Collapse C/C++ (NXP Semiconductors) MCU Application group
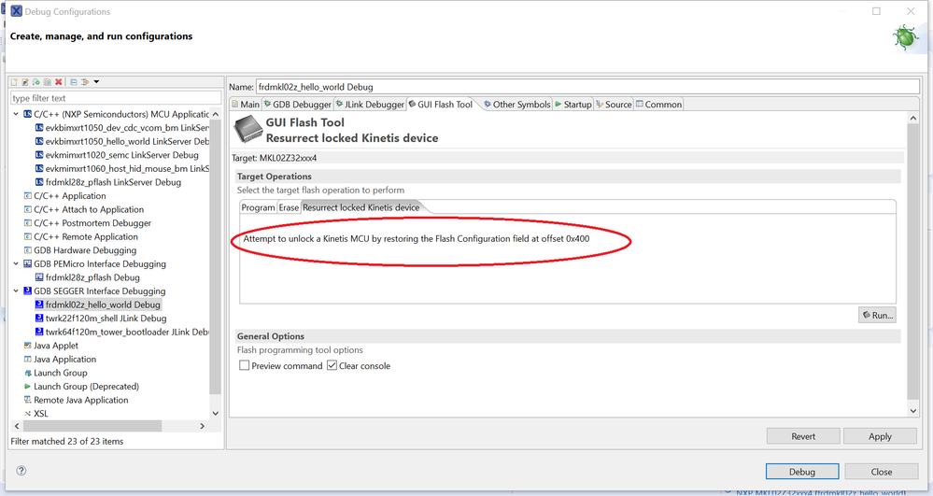 (x=16, y=114)
